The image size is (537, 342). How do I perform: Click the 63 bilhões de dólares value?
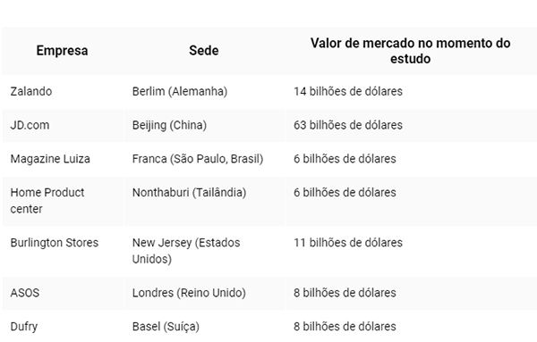coord(348,125)
